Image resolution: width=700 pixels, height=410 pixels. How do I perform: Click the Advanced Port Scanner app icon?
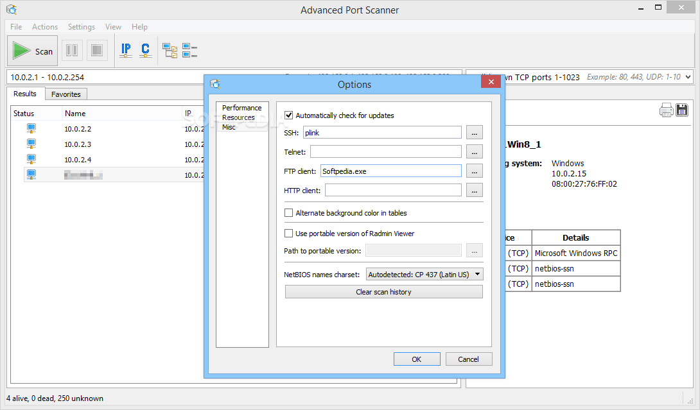click(x=12, y=10)
